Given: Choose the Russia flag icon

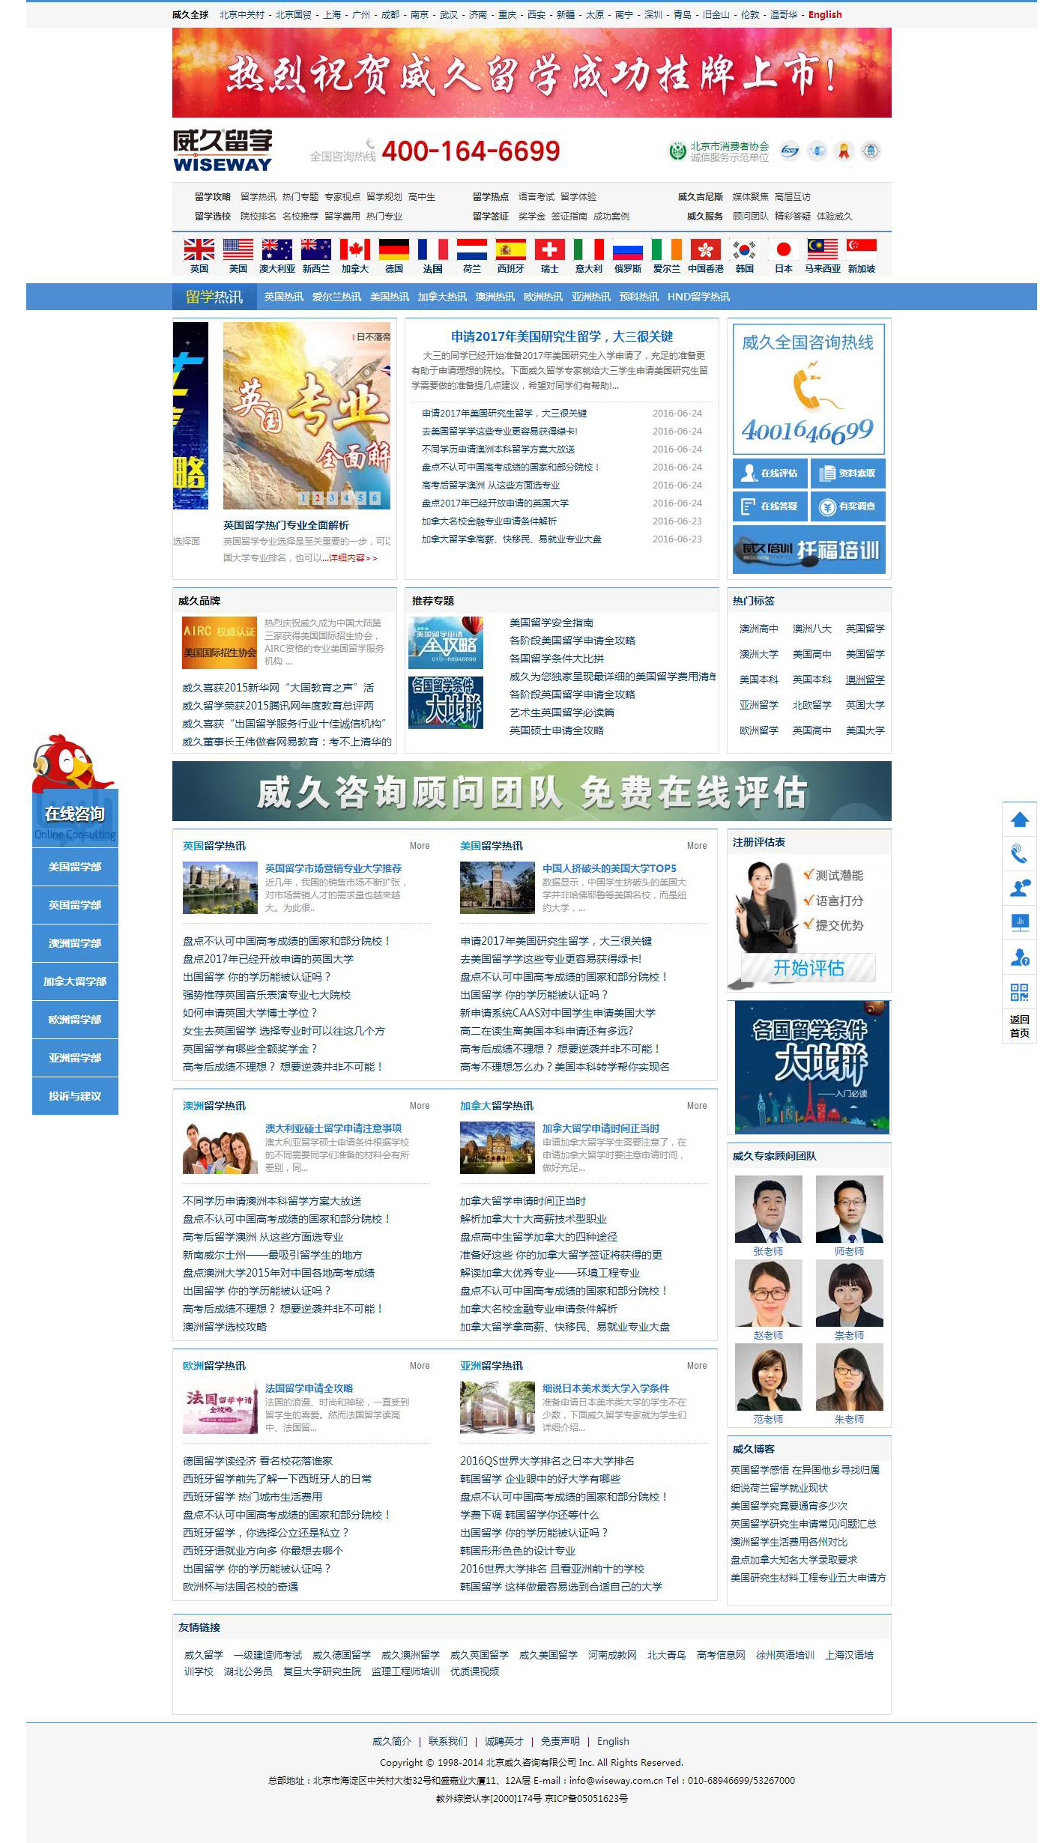Looking at the screenshot, I should pos(627,249).
